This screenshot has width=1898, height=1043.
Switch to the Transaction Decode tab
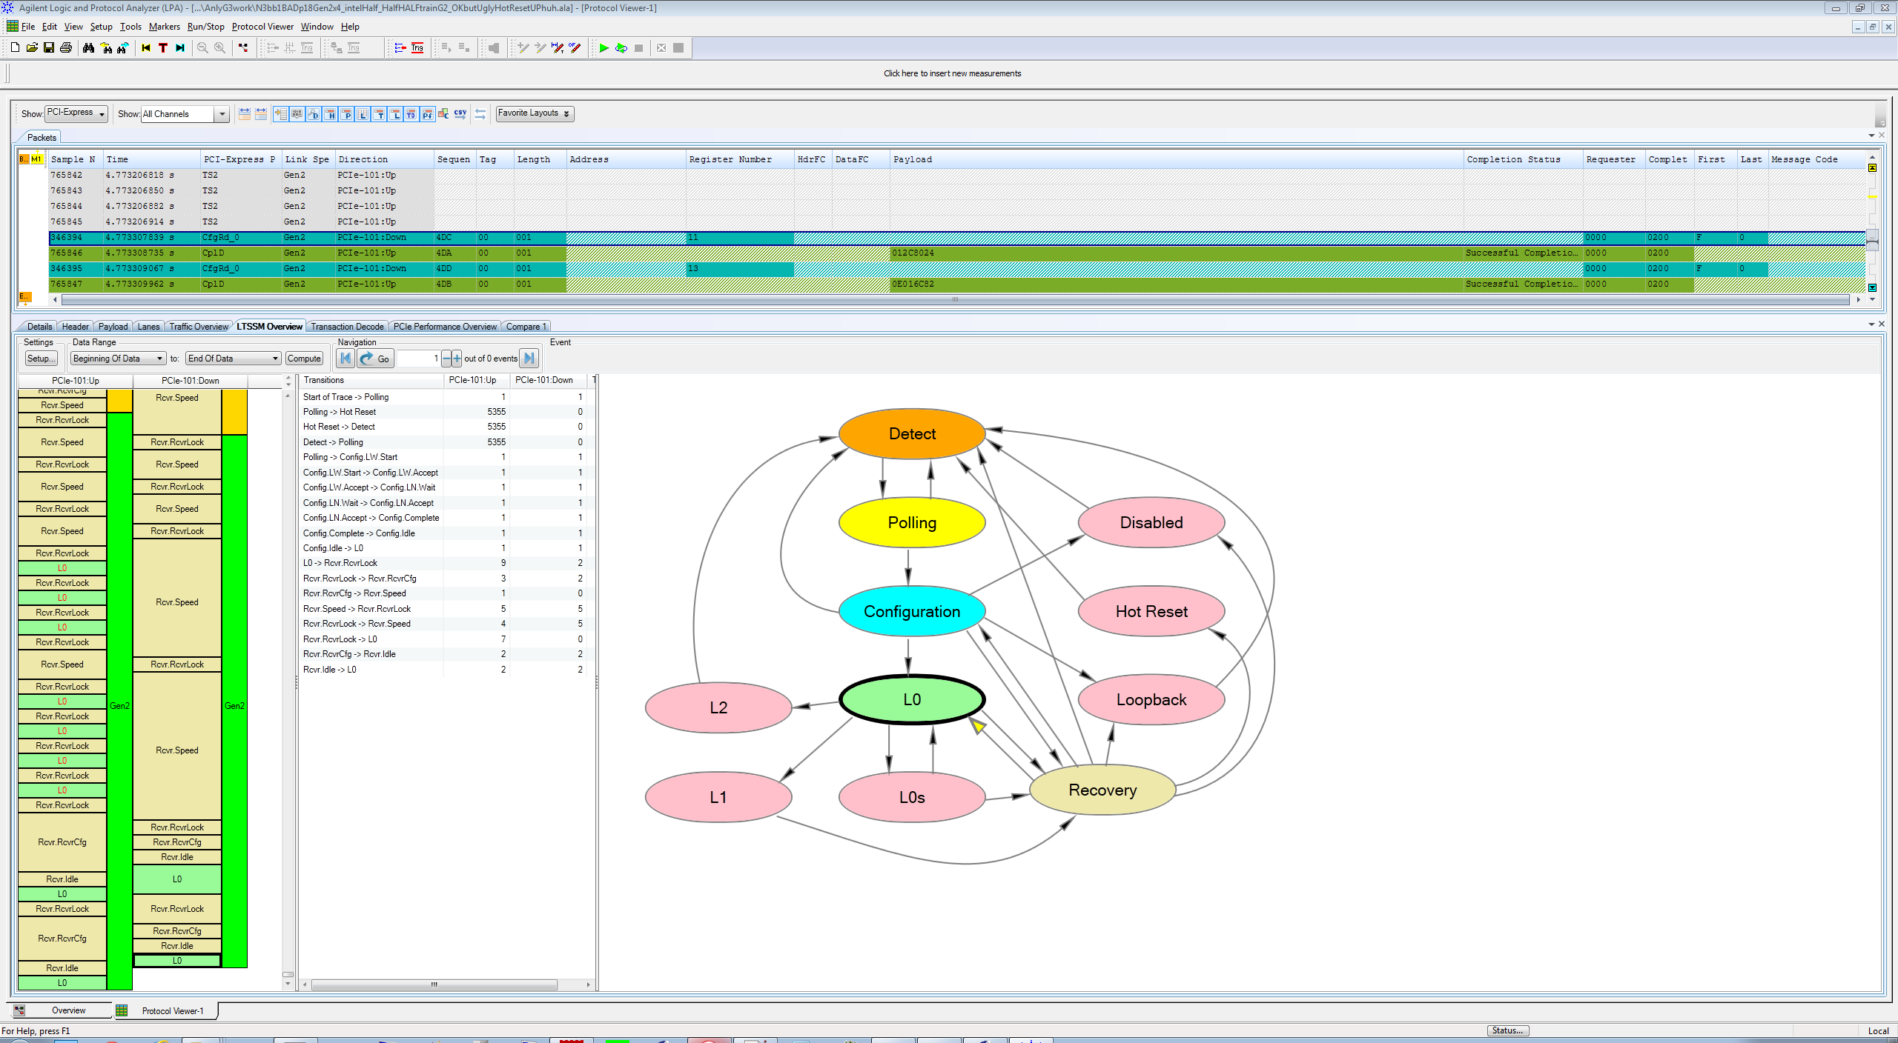pyautogui.click(x=347, y=327)
